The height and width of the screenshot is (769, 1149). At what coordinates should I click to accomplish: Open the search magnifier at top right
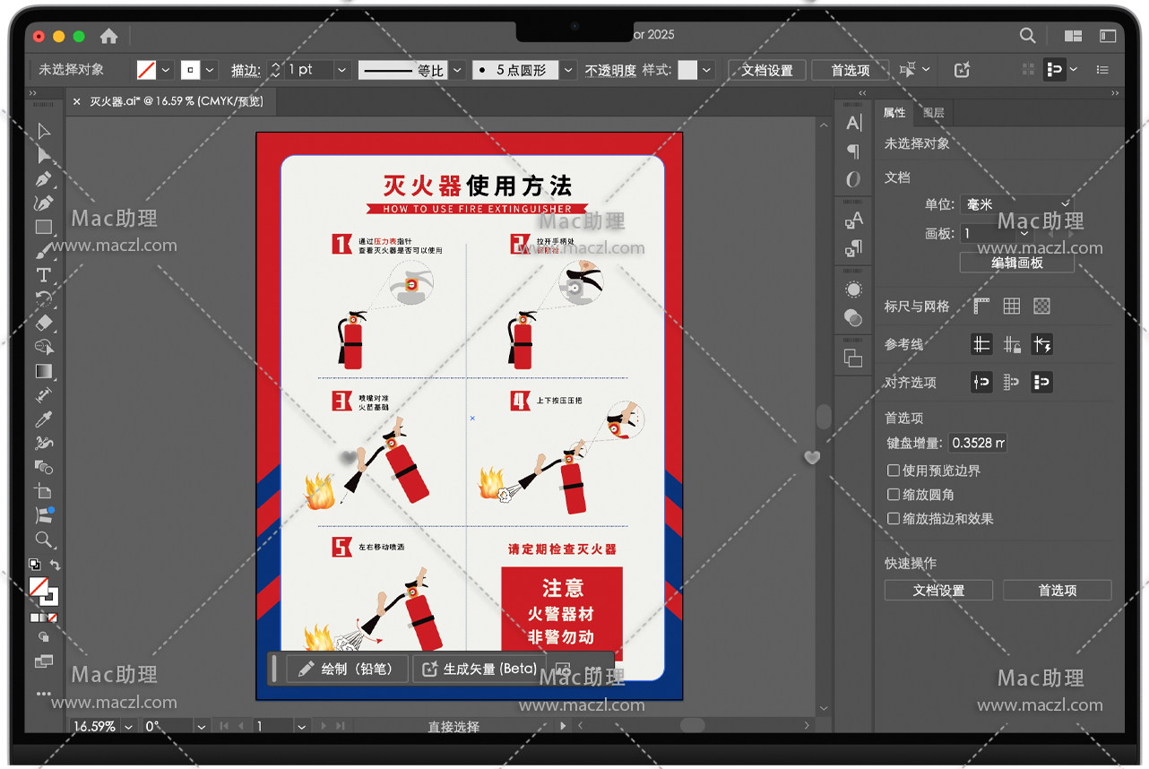1027,36
